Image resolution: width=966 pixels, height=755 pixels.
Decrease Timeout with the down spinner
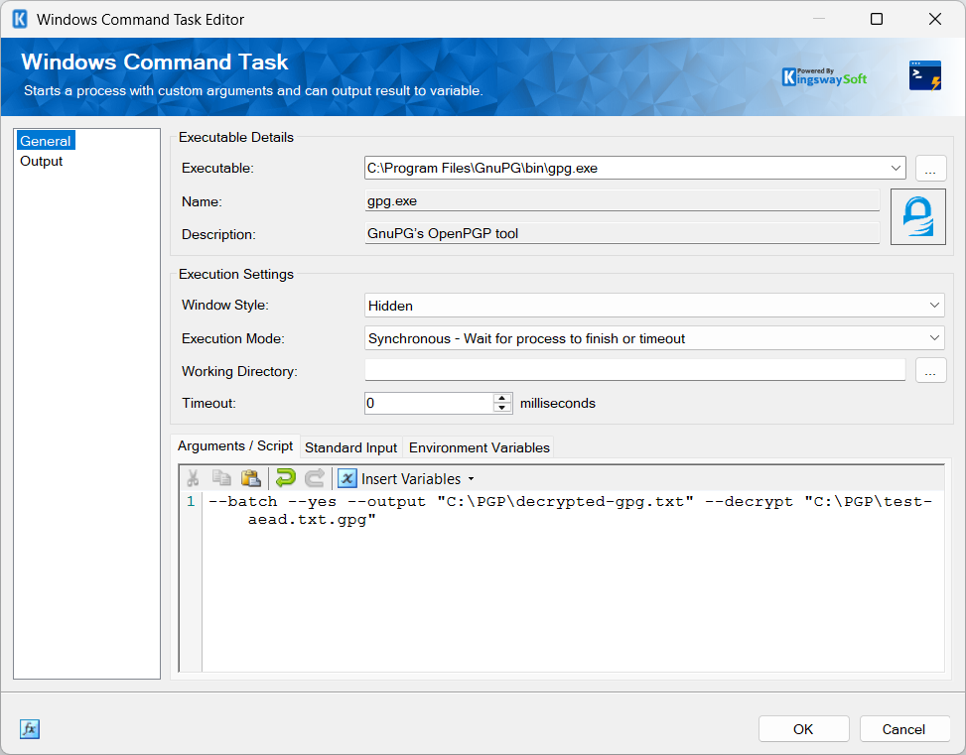point(502,409)
